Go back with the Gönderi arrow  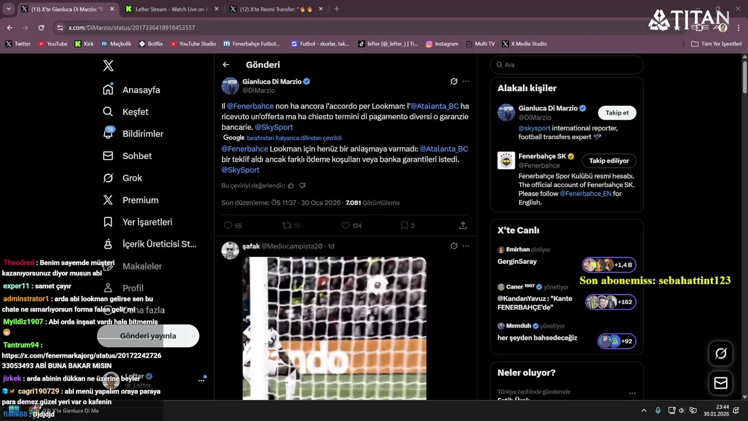pyautogui.click(x=226, y=65)
